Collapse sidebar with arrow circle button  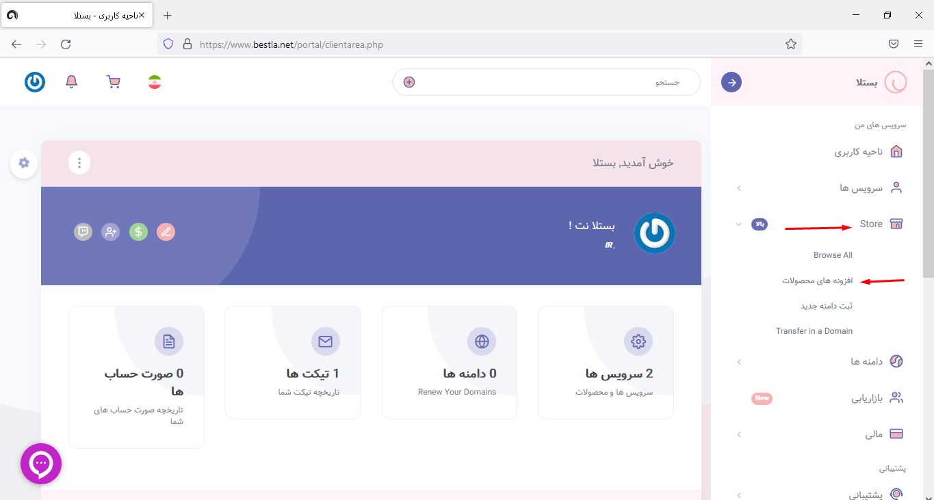coord(731,82)
